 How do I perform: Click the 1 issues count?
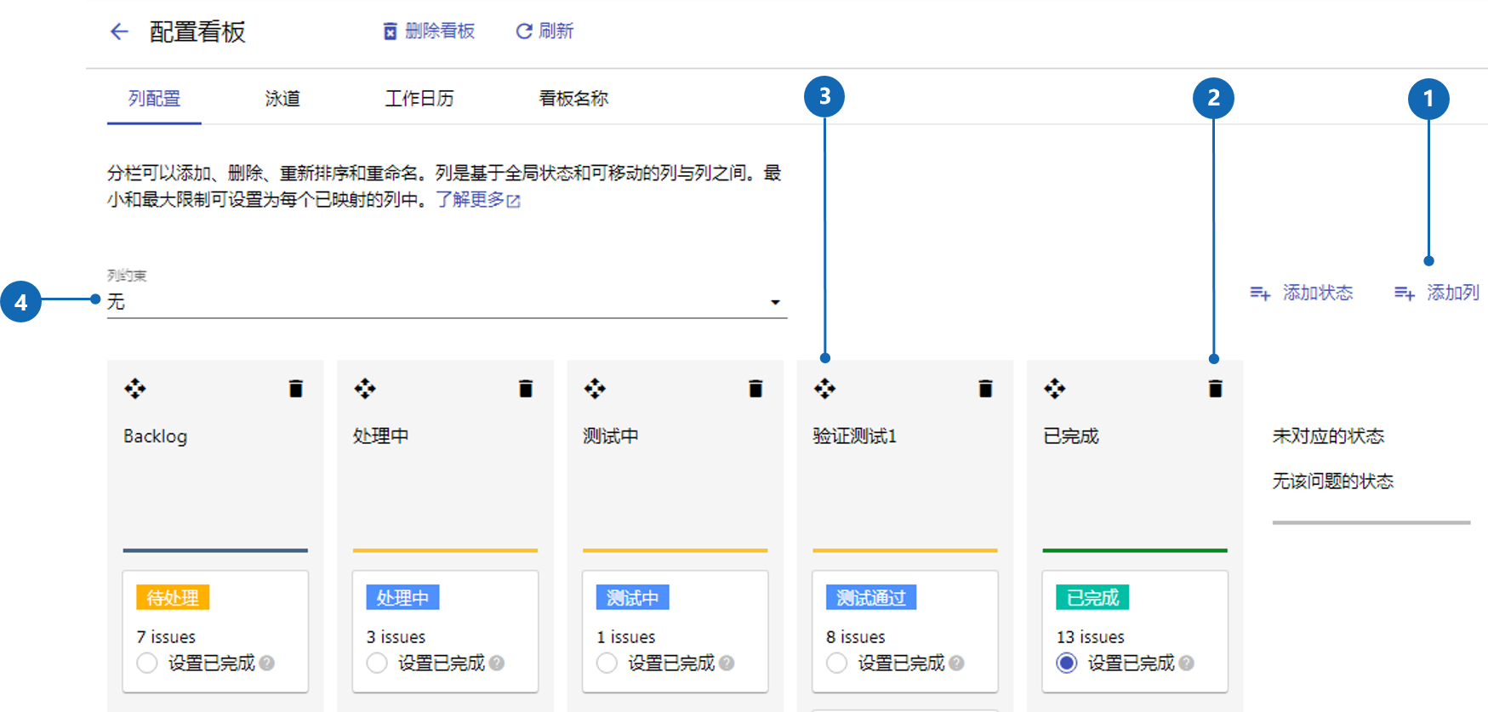(625, 637)
